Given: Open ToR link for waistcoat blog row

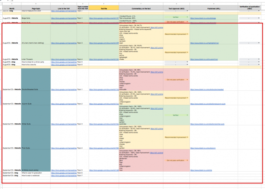Looking at the screenshot, I should [64, 176].
